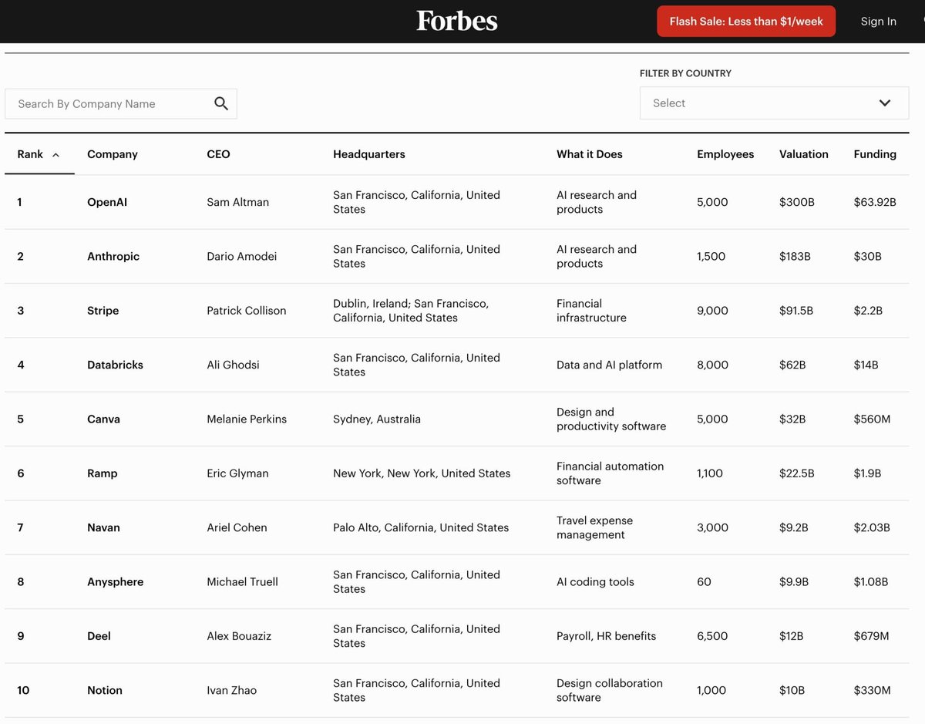The height and width of the screenshot is (724, 925).
Task: Click Sydney, Australia headquarters cell
Action: (x=377, y=419)
